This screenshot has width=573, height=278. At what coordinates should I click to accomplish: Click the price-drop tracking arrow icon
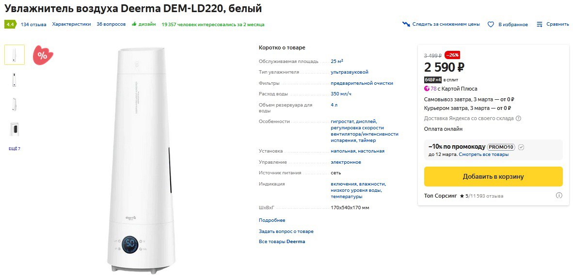coord(406,24)
